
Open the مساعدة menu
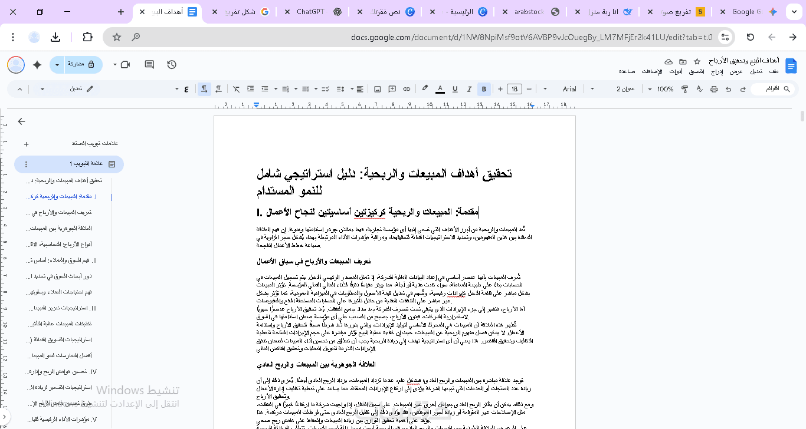click(627, 71)
